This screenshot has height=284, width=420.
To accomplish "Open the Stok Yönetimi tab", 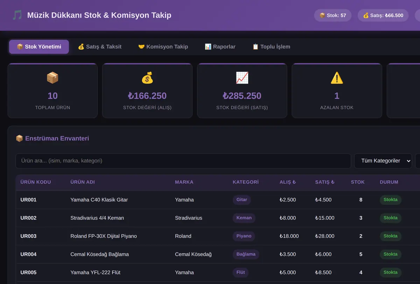I will pyautogui.click(x=39, y=47).
